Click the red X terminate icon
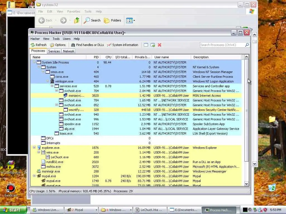This screenshot has width=286, height=214. [x=159, y=45]
